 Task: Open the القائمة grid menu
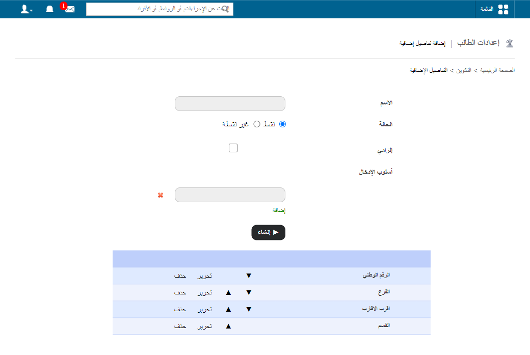[x=494, y=9]
